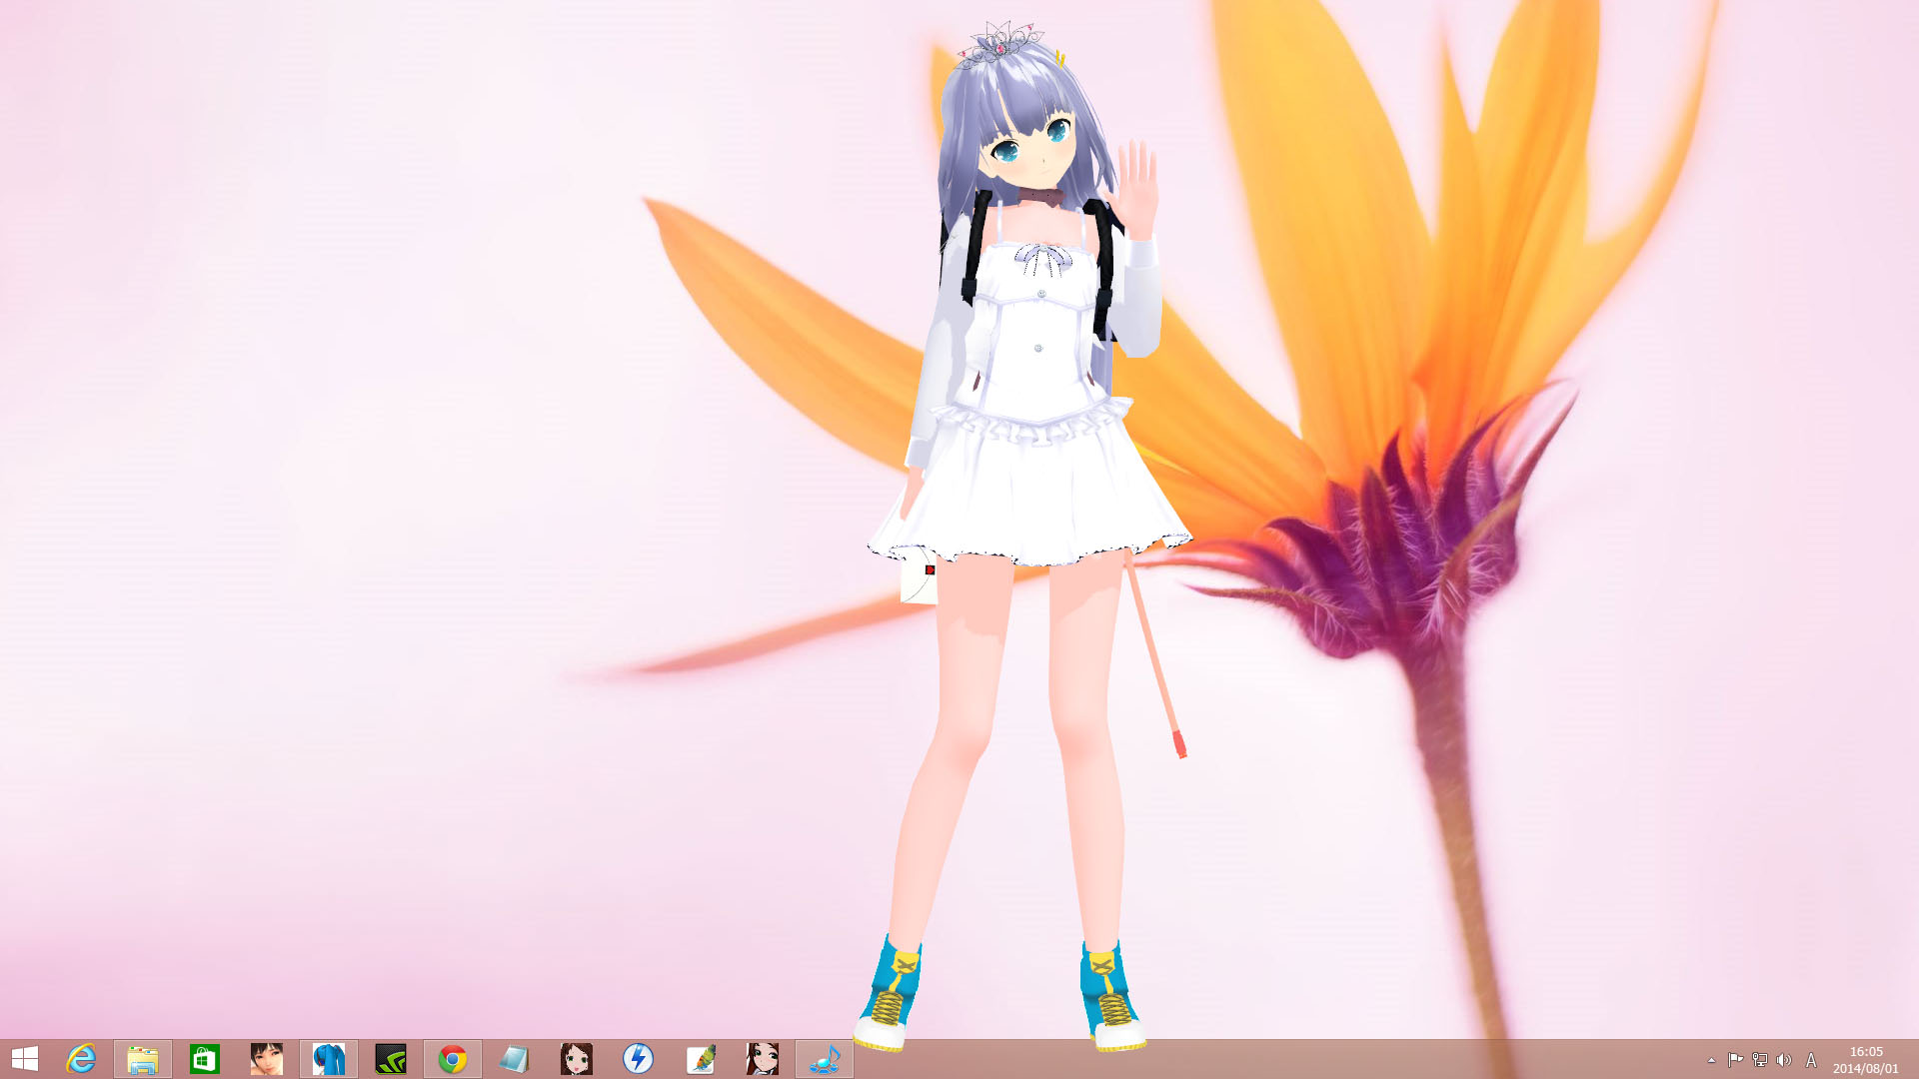Switch to Google Chrome in the taskbar
This screenshot has height=1079, width=1919.
(x=453, y=1059)
